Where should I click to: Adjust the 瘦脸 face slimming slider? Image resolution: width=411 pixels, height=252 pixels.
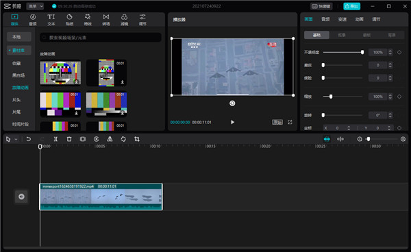click(343, 78)
